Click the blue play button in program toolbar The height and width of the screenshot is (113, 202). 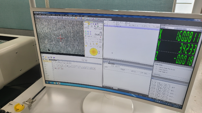pyautogui.click(x=54, y=58)
